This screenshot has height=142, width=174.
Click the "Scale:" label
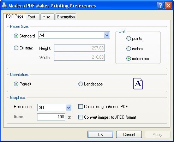coord(19,117)
